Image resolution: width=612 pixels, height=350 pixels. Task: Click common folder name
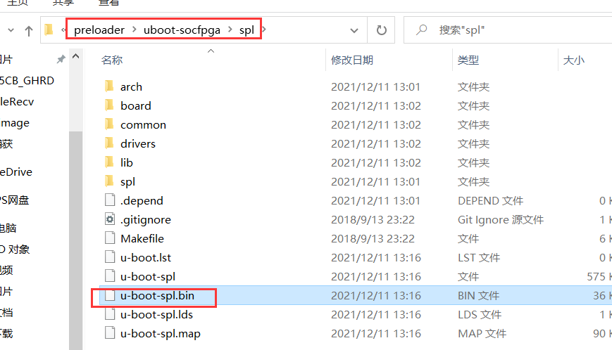click(x=143, y=124)
